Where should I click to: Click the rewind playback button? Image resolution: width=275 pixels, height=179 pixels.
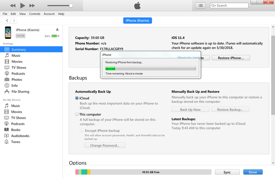click(x=12, y=6)
